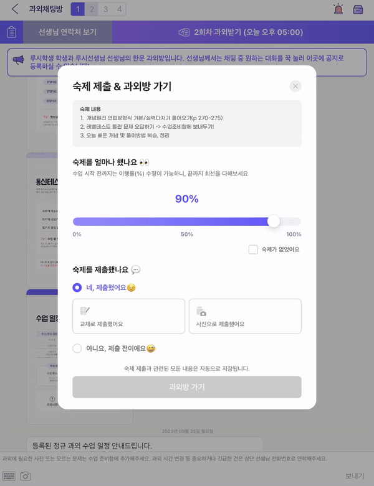Click 선생님 연락처 보기 button
The width and height of the screenshot is (374, 486).
coord(67,32)
